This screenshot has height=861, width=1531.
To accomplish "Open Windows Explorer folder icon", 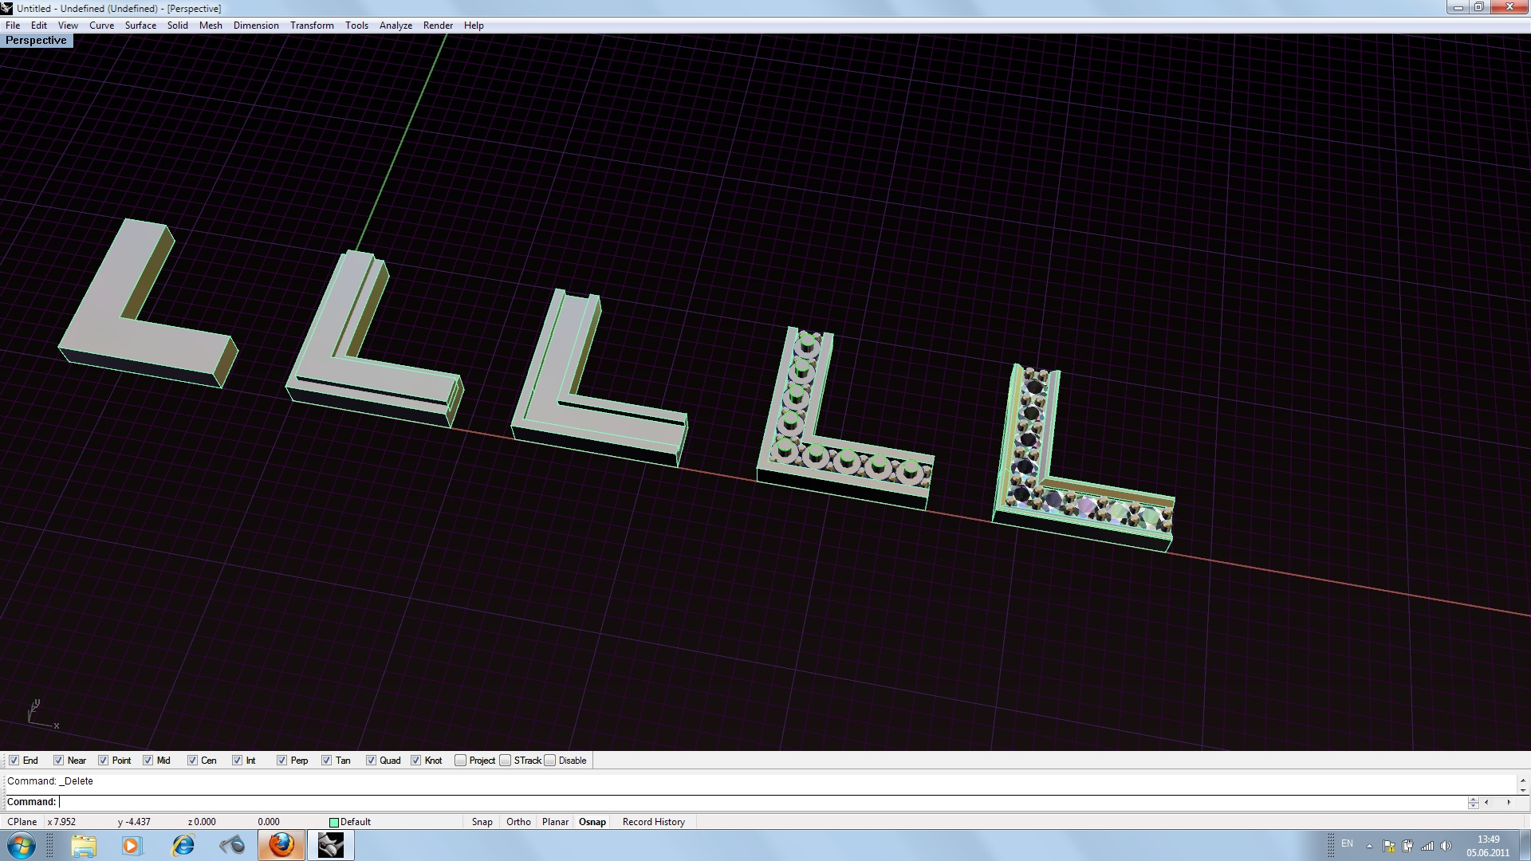I will (83, 845).
